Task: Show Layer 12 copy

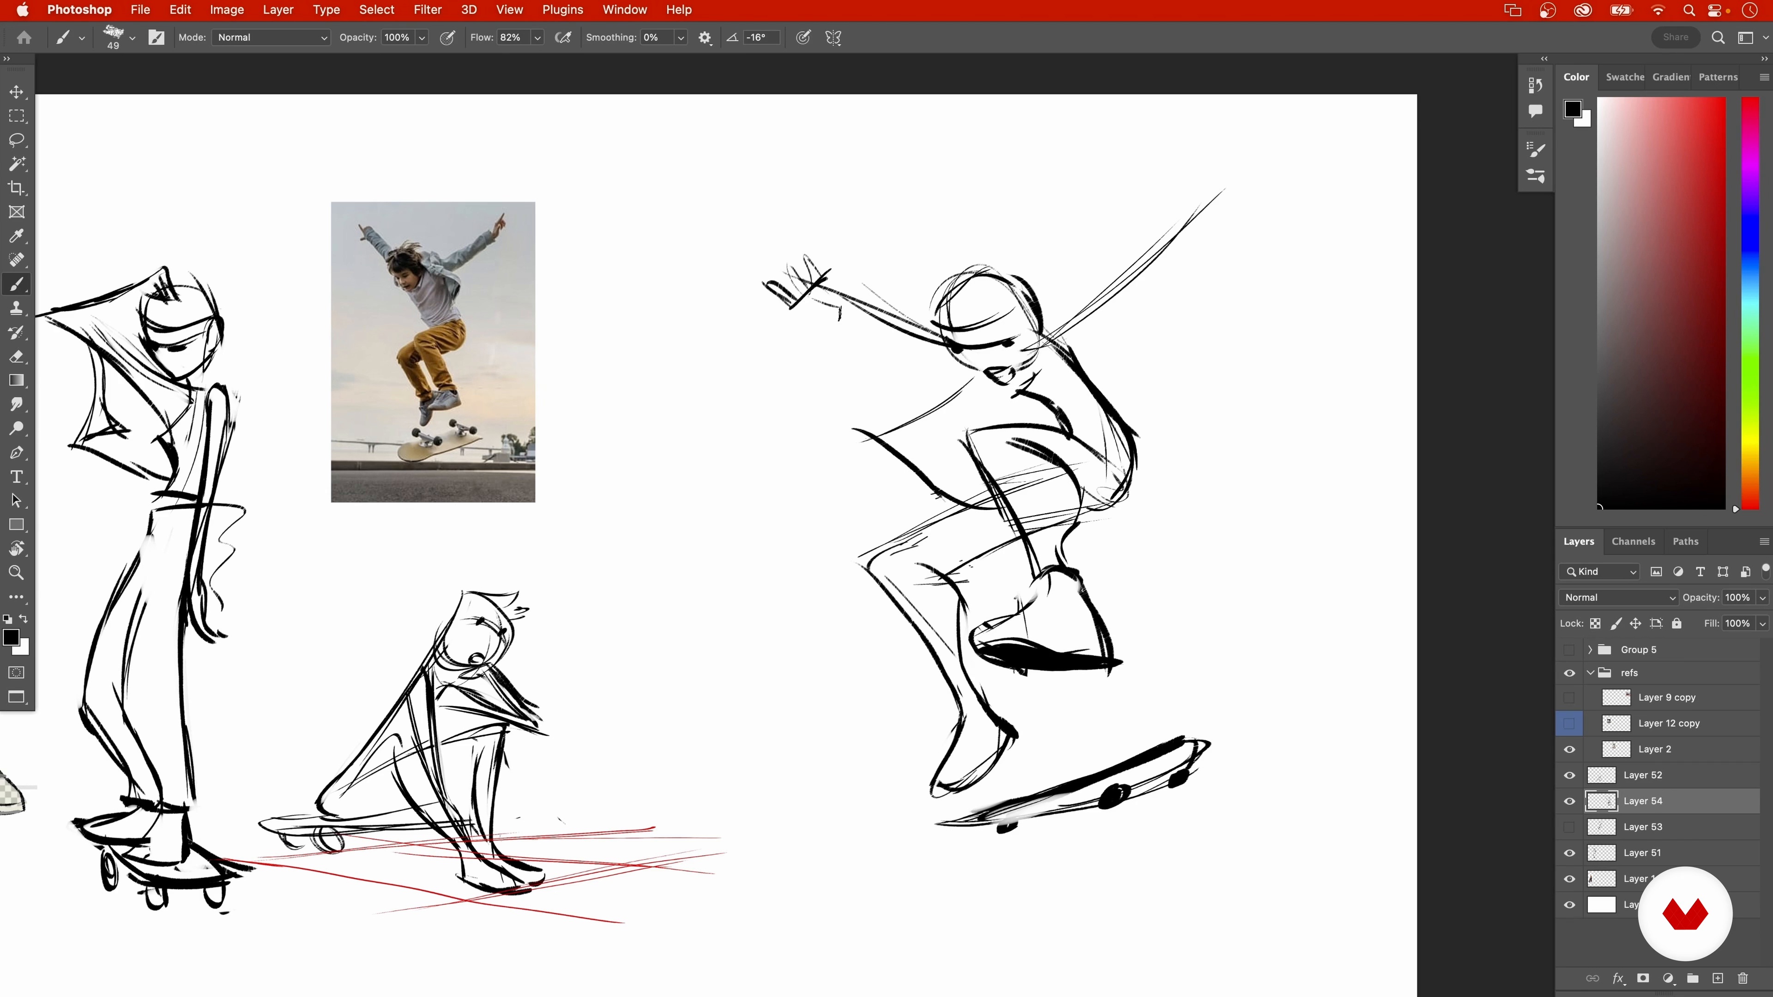Action: click(1569, 723)
